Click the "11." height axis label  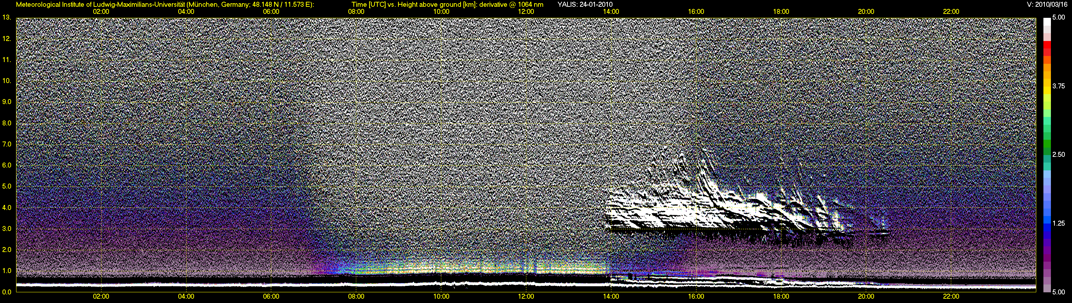click(x=7, y=60)
